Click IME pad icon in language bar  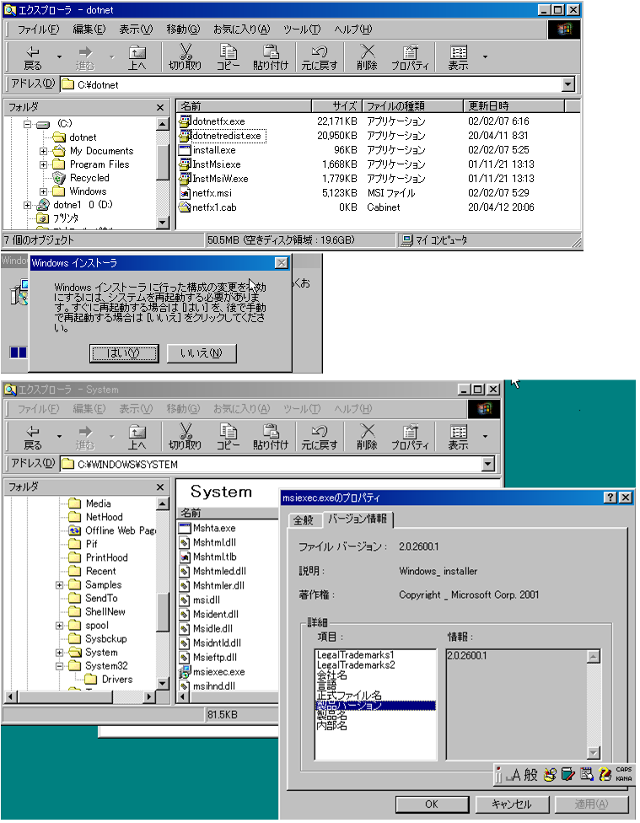pos(586,775)
